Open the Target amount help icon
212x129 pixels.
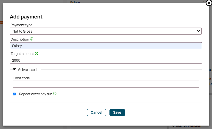[37, 53]
